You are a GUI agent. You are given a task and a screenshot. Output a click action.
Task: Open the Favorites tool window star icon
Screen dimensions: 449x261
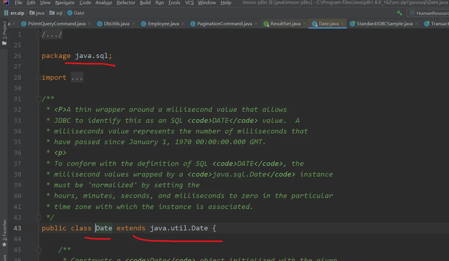(x=4, y=244)
